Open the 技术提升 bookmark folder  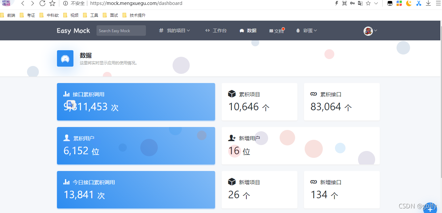(134, 15)
